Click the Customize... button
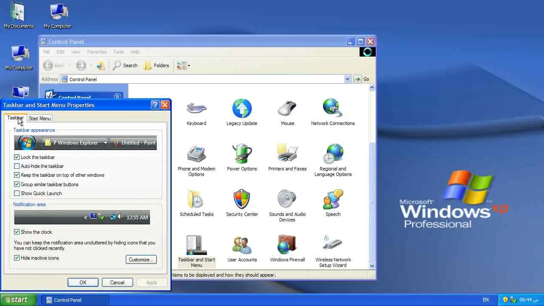Image resolution: width=544 pixels, height=306 pixels. 141,260
